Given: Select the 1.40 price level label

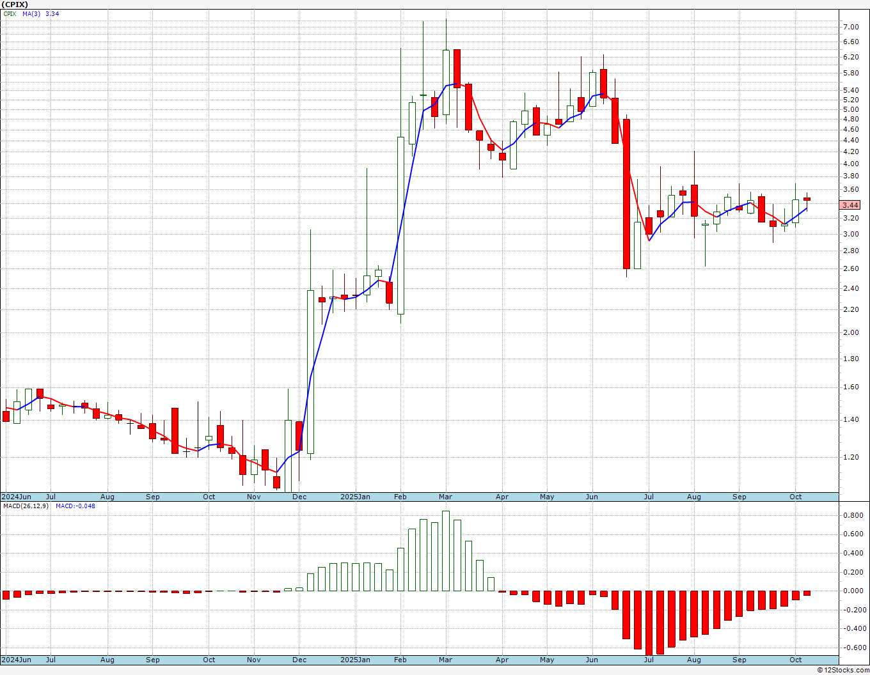Looking at the screenshot, I should 851,419.
